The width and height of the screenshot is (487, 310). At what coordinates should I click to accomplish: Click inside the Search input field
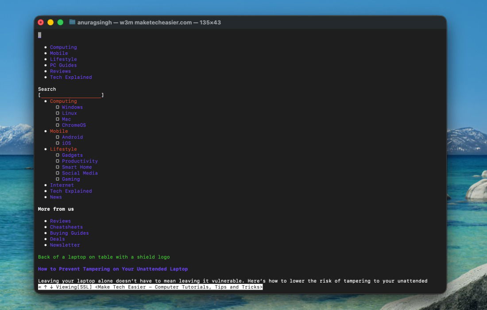pyautogui.click(x=71, y=95)
